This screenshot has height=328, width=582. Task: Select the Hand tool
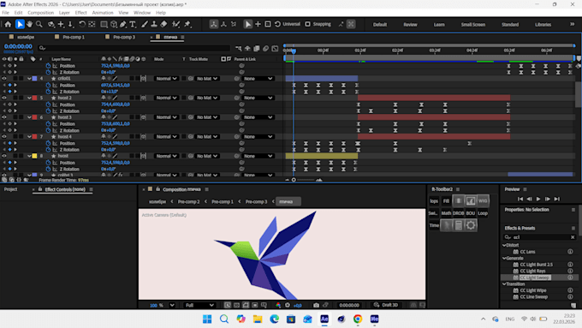point(29,25)
